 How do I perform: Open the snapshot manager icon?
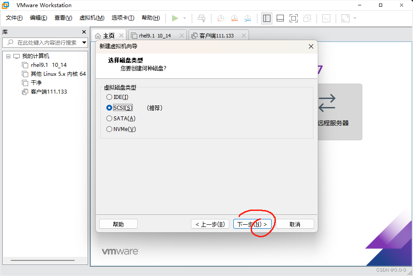point(247,18)
